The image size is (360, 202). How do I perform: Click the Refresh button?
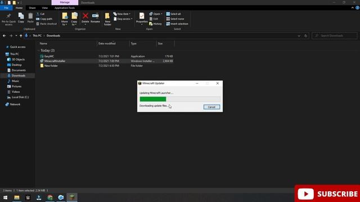tap(305, 36)
